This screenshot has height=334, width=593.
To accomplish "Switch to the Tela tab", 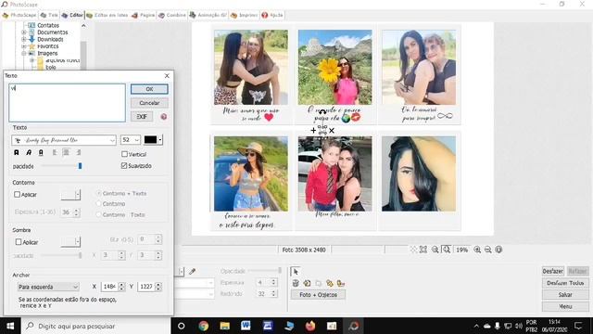I will (x=49, y=15).
